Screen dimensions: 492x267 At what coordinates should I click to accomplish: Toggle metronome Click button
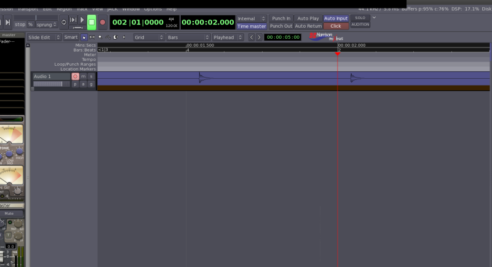pyautogui.click(x=336, y=26)
